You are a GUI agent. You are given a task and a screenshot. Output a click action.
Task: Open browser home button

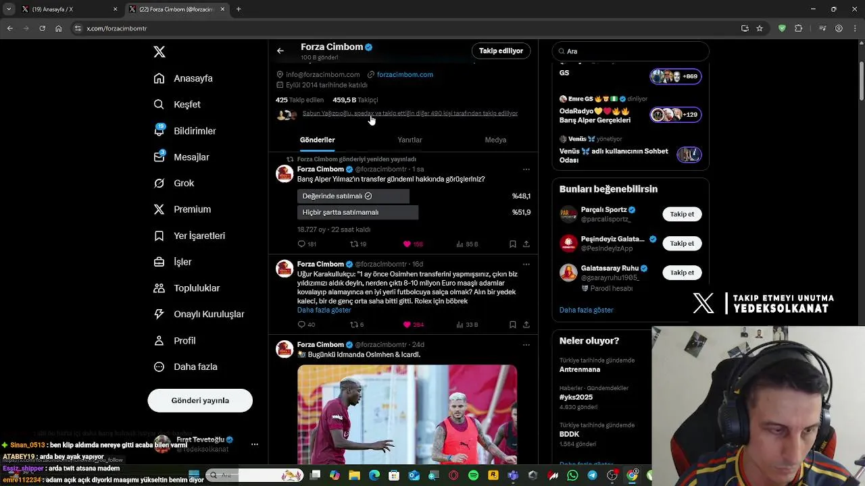(x=58, y=28)
